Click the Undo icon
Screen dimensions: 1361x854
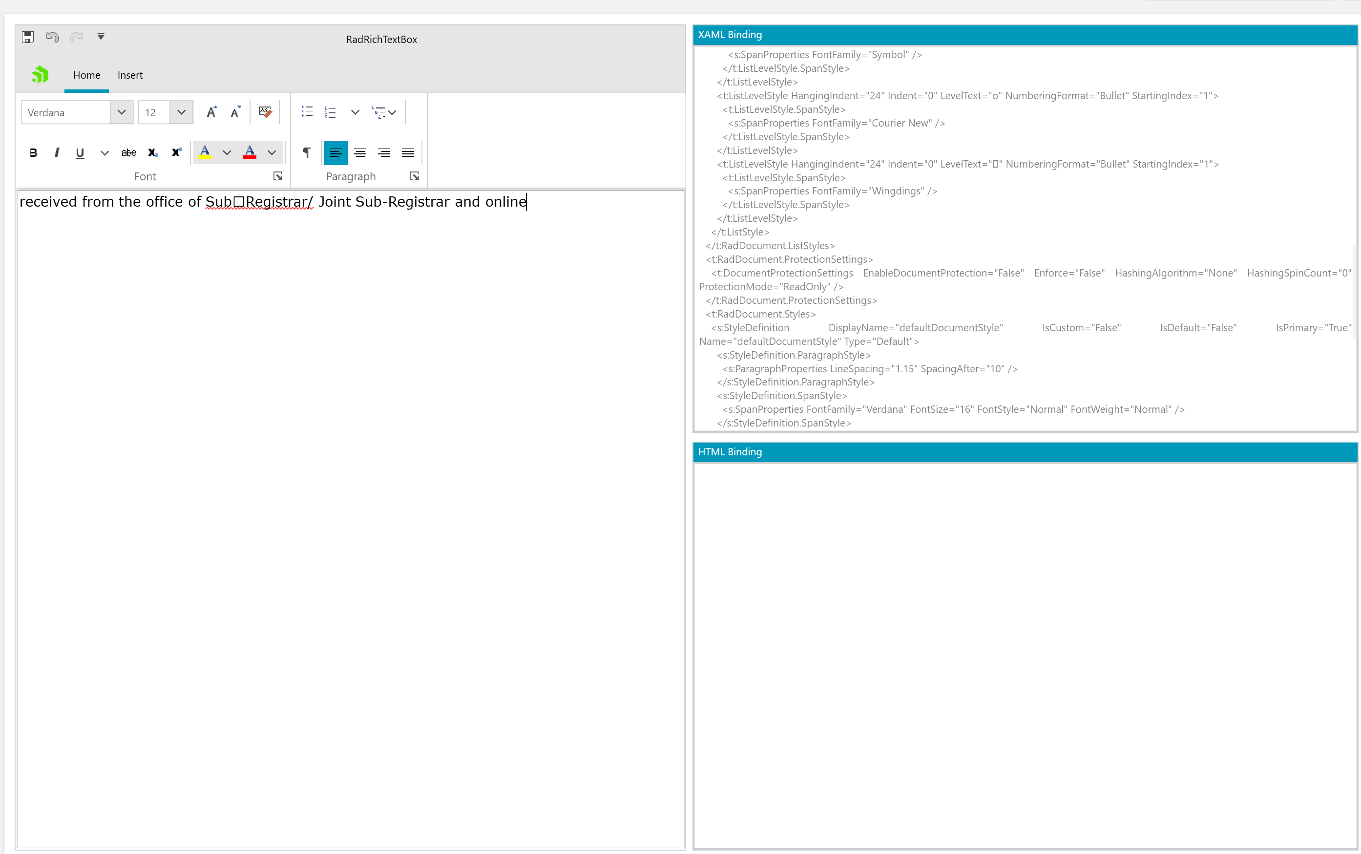(x=53, y=37)
